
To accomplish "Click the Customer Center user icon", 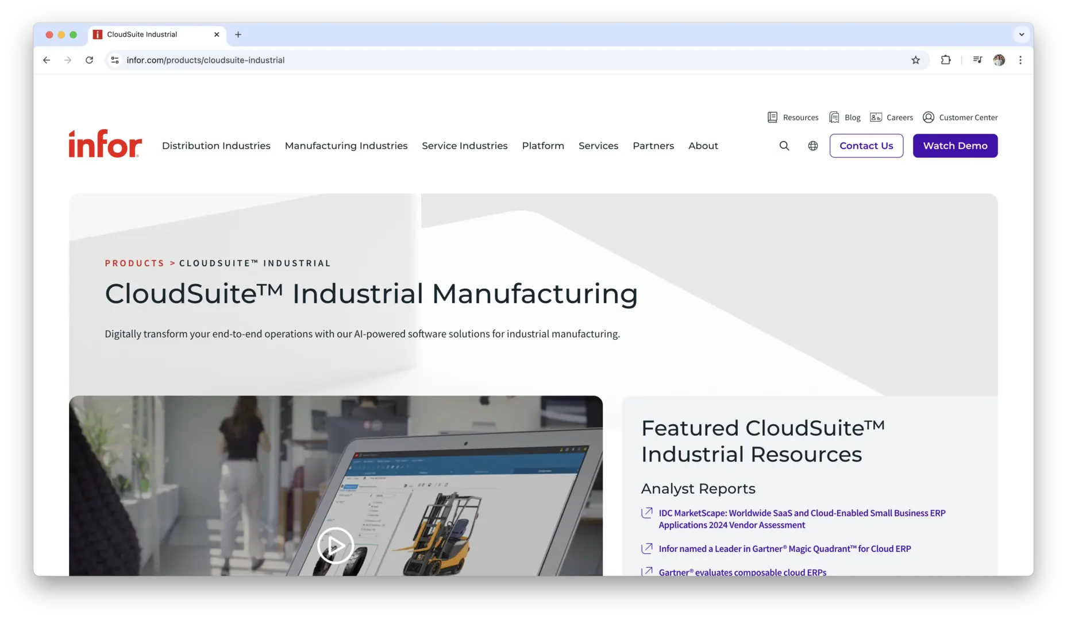I will point(928,117).
